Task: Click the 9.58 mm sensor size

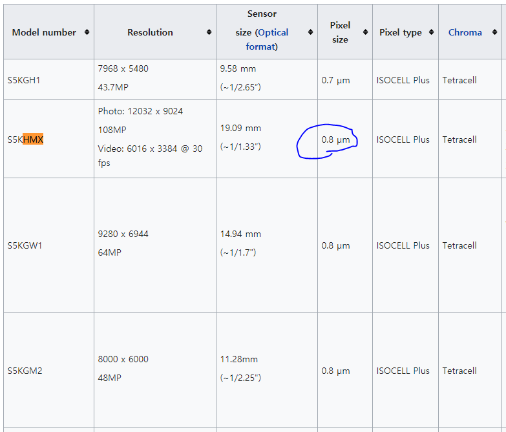Action: [238, 68]
